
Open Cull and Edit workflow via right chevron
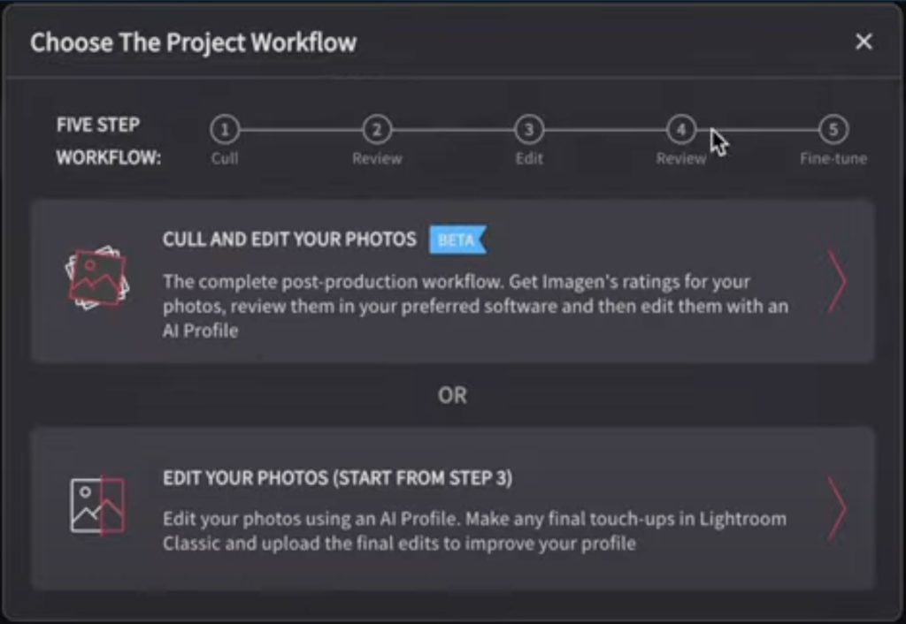click(838, 281)
